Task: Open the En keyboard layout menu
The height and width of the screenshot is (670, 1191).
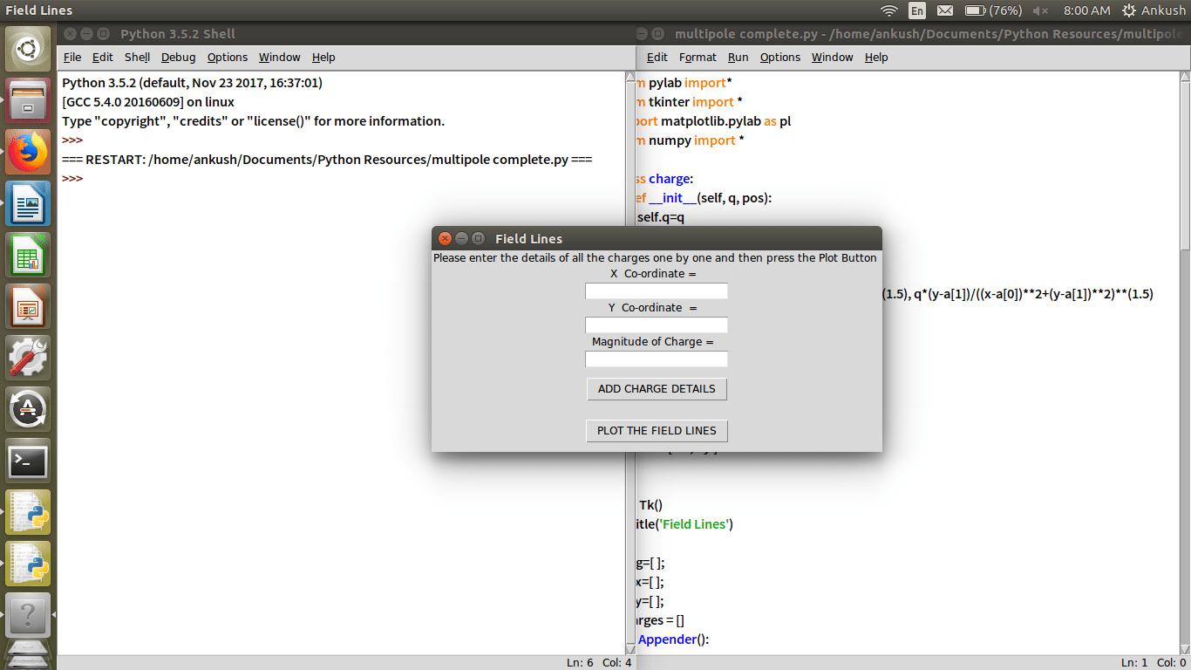Action: (916, 10)
